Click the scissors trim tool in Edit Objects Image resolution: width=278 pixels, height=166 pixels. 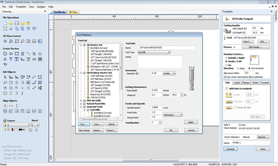click(x=40, y=88)
